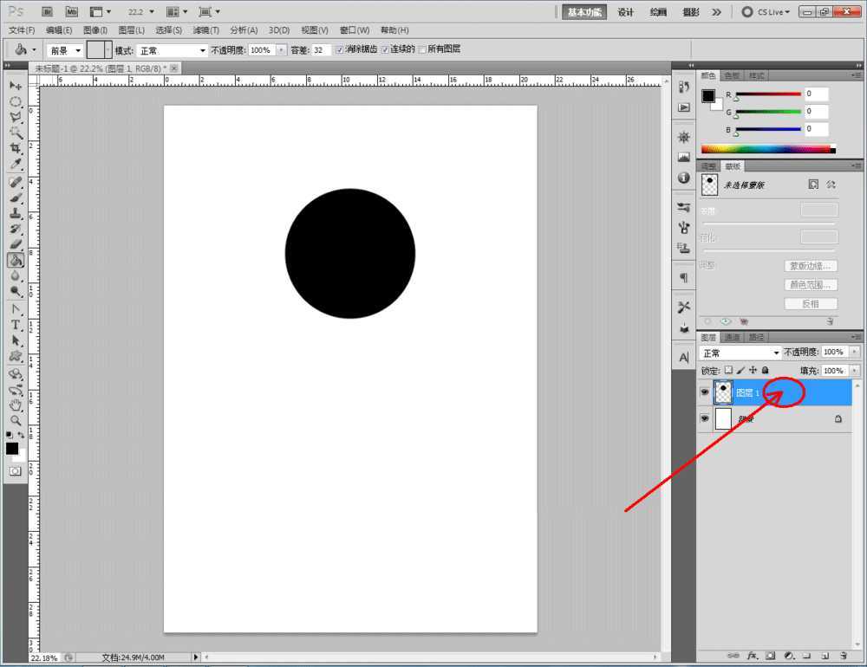
Task: Select the Paint Bucket tool in toolbox
Action: pyautogui.click(x=16, y=260)
